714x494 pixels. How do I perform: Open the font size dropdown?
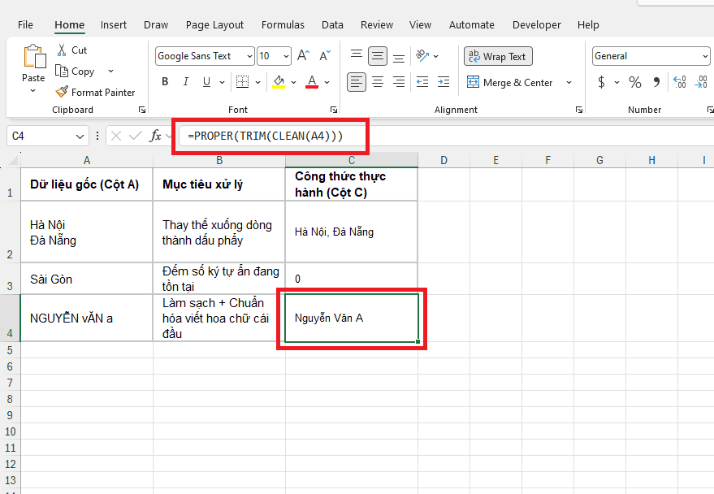[286, 56]
